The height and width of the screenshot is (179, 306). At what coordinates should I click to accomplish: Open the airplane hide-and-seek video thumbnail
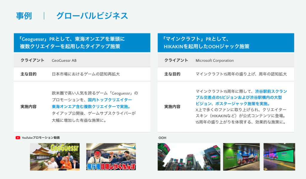point(111,157)
